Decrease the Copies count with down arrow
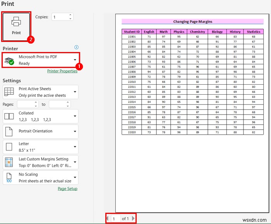271x224 pixels. click(70, 19)
